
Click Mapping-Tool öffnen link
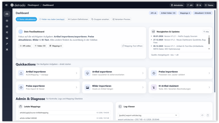click(132, 46)
